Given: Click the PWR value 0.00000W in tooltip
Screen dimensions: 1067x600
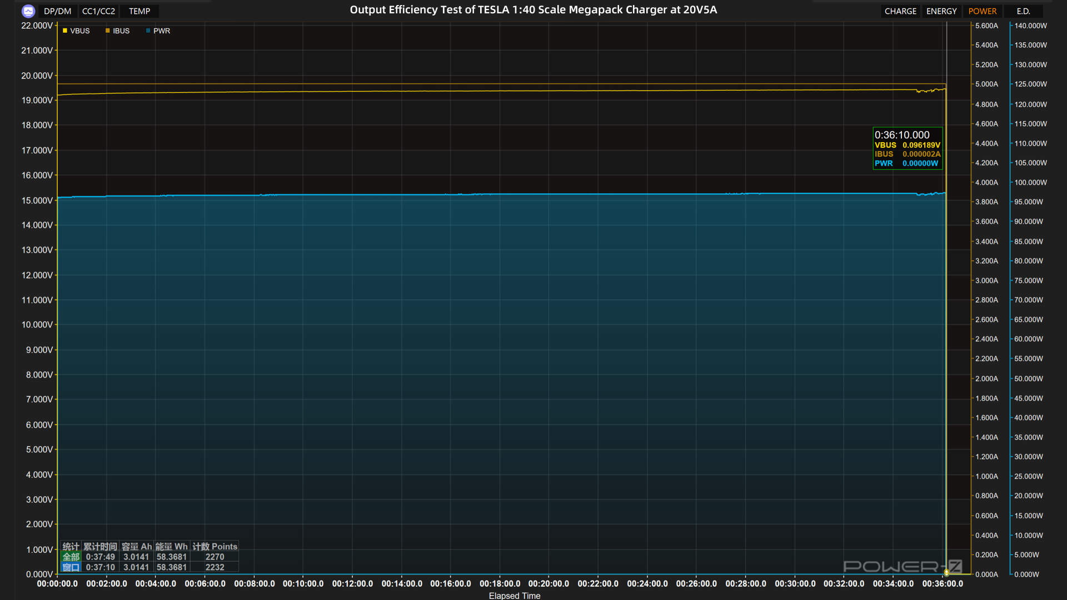Looking at the screenshot, I should pos(920,163).
